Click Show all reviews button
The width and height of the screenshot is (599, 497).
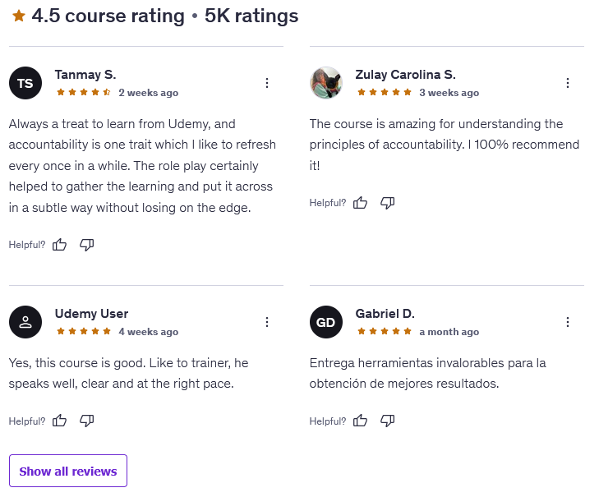point(68,471)
